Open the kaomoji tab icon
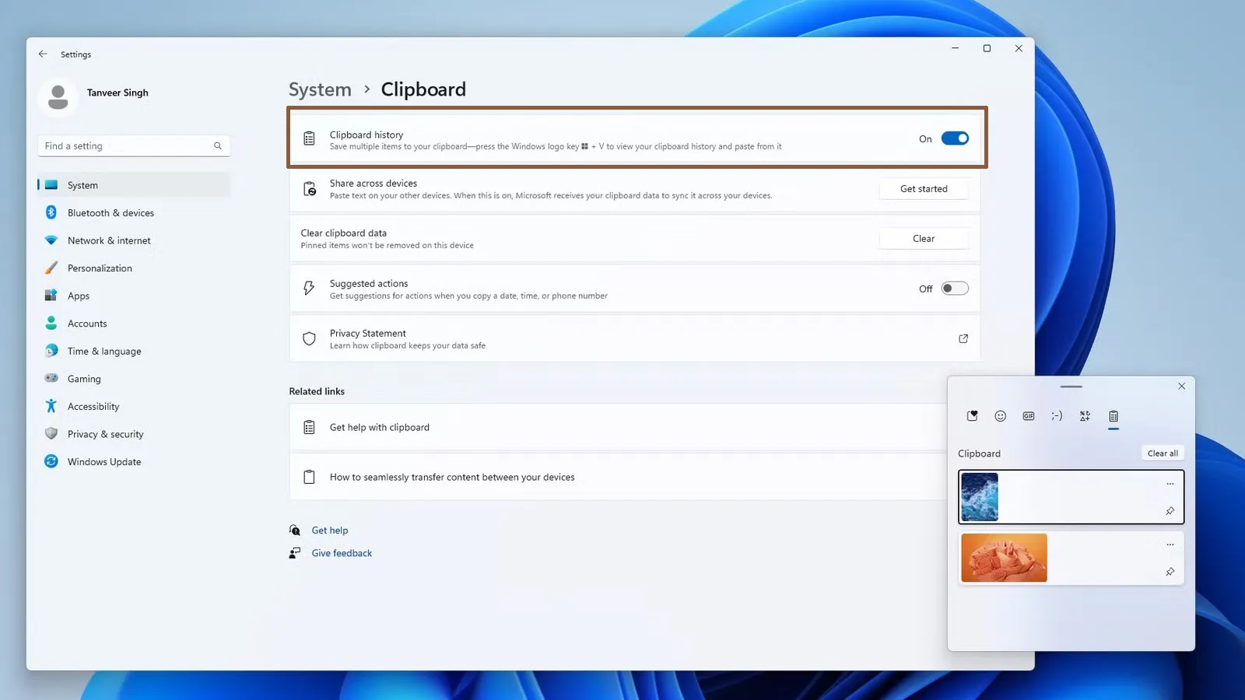 (x=1057, y=416)
